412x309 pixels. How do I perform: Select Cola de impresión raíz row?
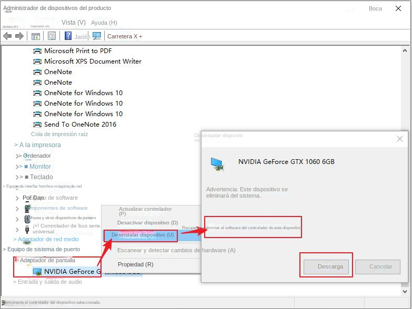pyautogui.click(x=59, y=135)
